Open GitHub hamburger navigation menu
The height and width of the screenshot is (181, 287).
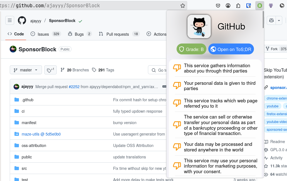(x=10, y=20)
